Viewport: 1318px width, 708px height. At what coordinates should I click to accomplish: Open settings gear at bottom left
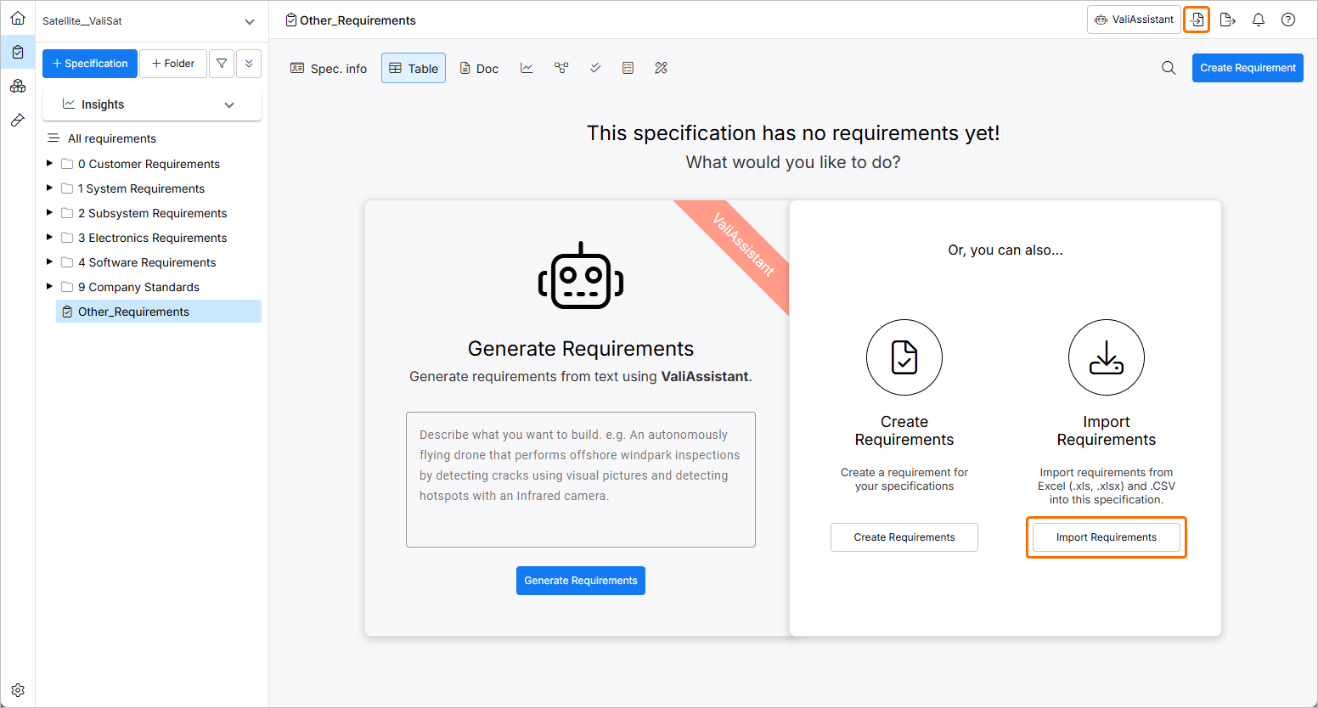coord(18,690)
